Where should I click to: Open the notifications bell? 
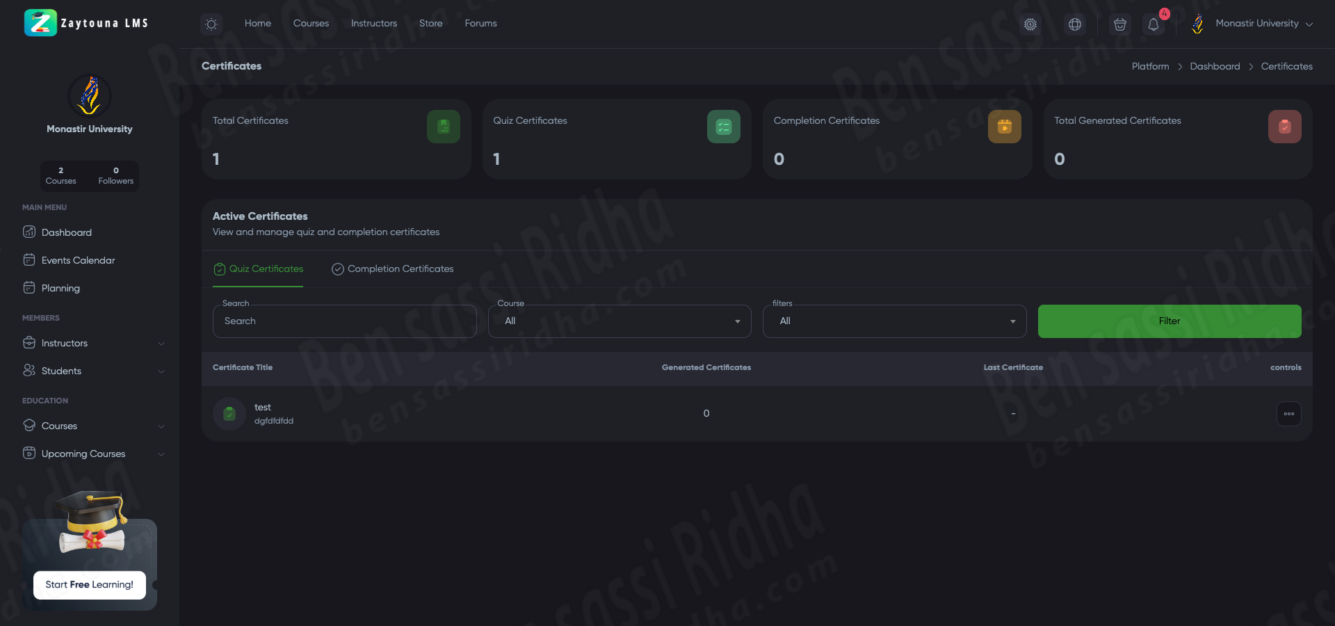pyautogui.click(x=1153, y=24)
